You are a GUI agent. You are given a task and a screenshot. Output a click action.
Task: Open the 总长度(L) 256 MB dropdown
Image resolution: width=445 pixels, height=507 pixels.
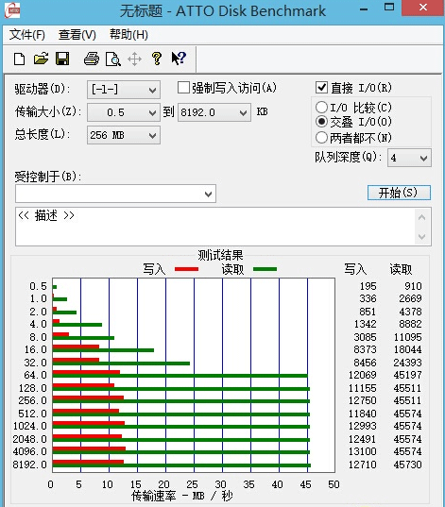coord(124,135)
